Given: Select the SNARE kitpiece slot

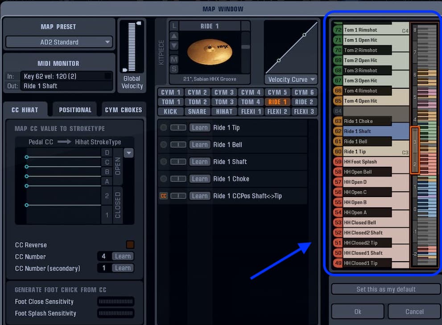Looking at the screenshot, I should pos(197,111).
